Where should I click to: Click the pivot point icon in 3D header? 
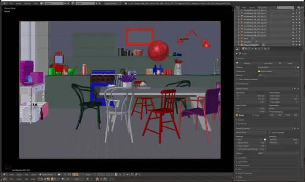65,175
